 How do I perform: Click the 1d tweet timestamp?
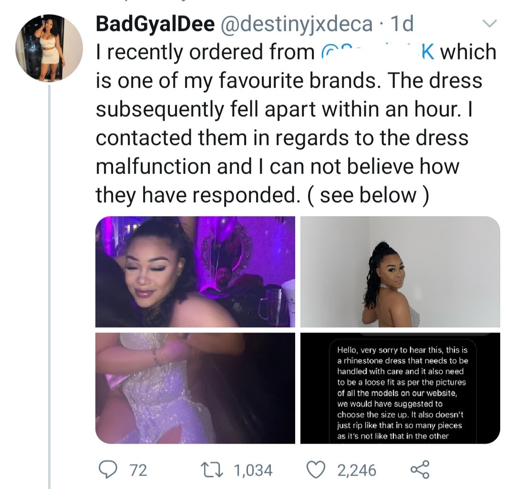401,24
